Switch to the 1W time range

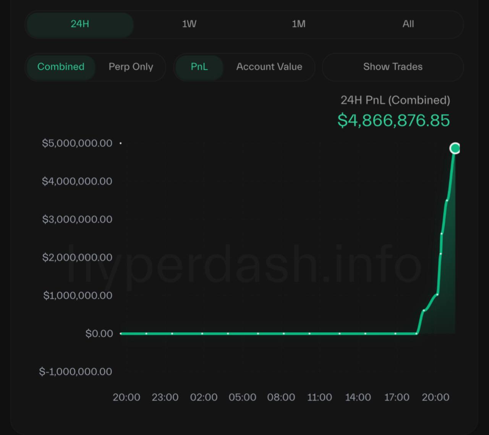click(189, 24)
